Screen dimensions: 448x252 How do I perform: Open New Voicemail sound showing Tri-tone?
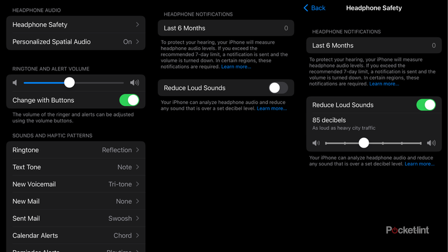click(75, 185)
